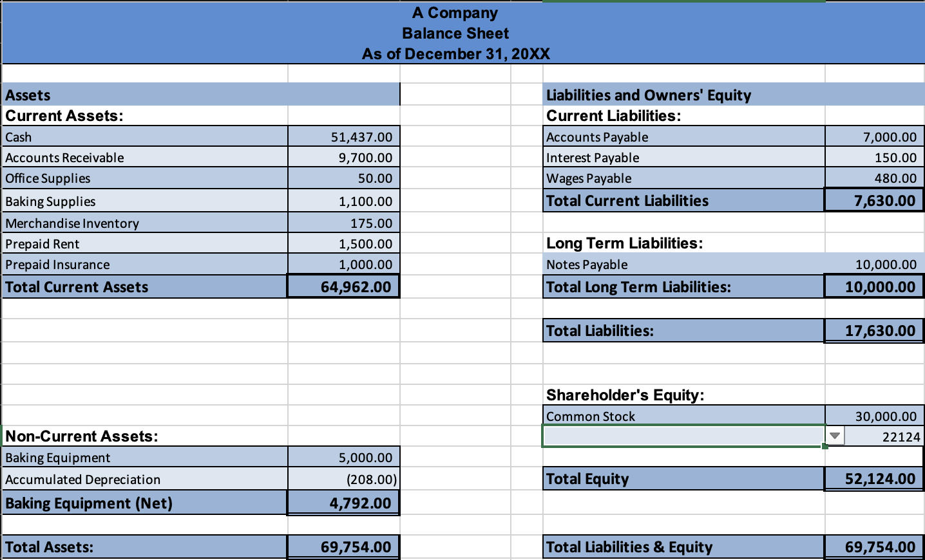Click the Total Assets cell showing 69,754.00
The height and width of the screenshot is (560, 925).
point(343,546)
